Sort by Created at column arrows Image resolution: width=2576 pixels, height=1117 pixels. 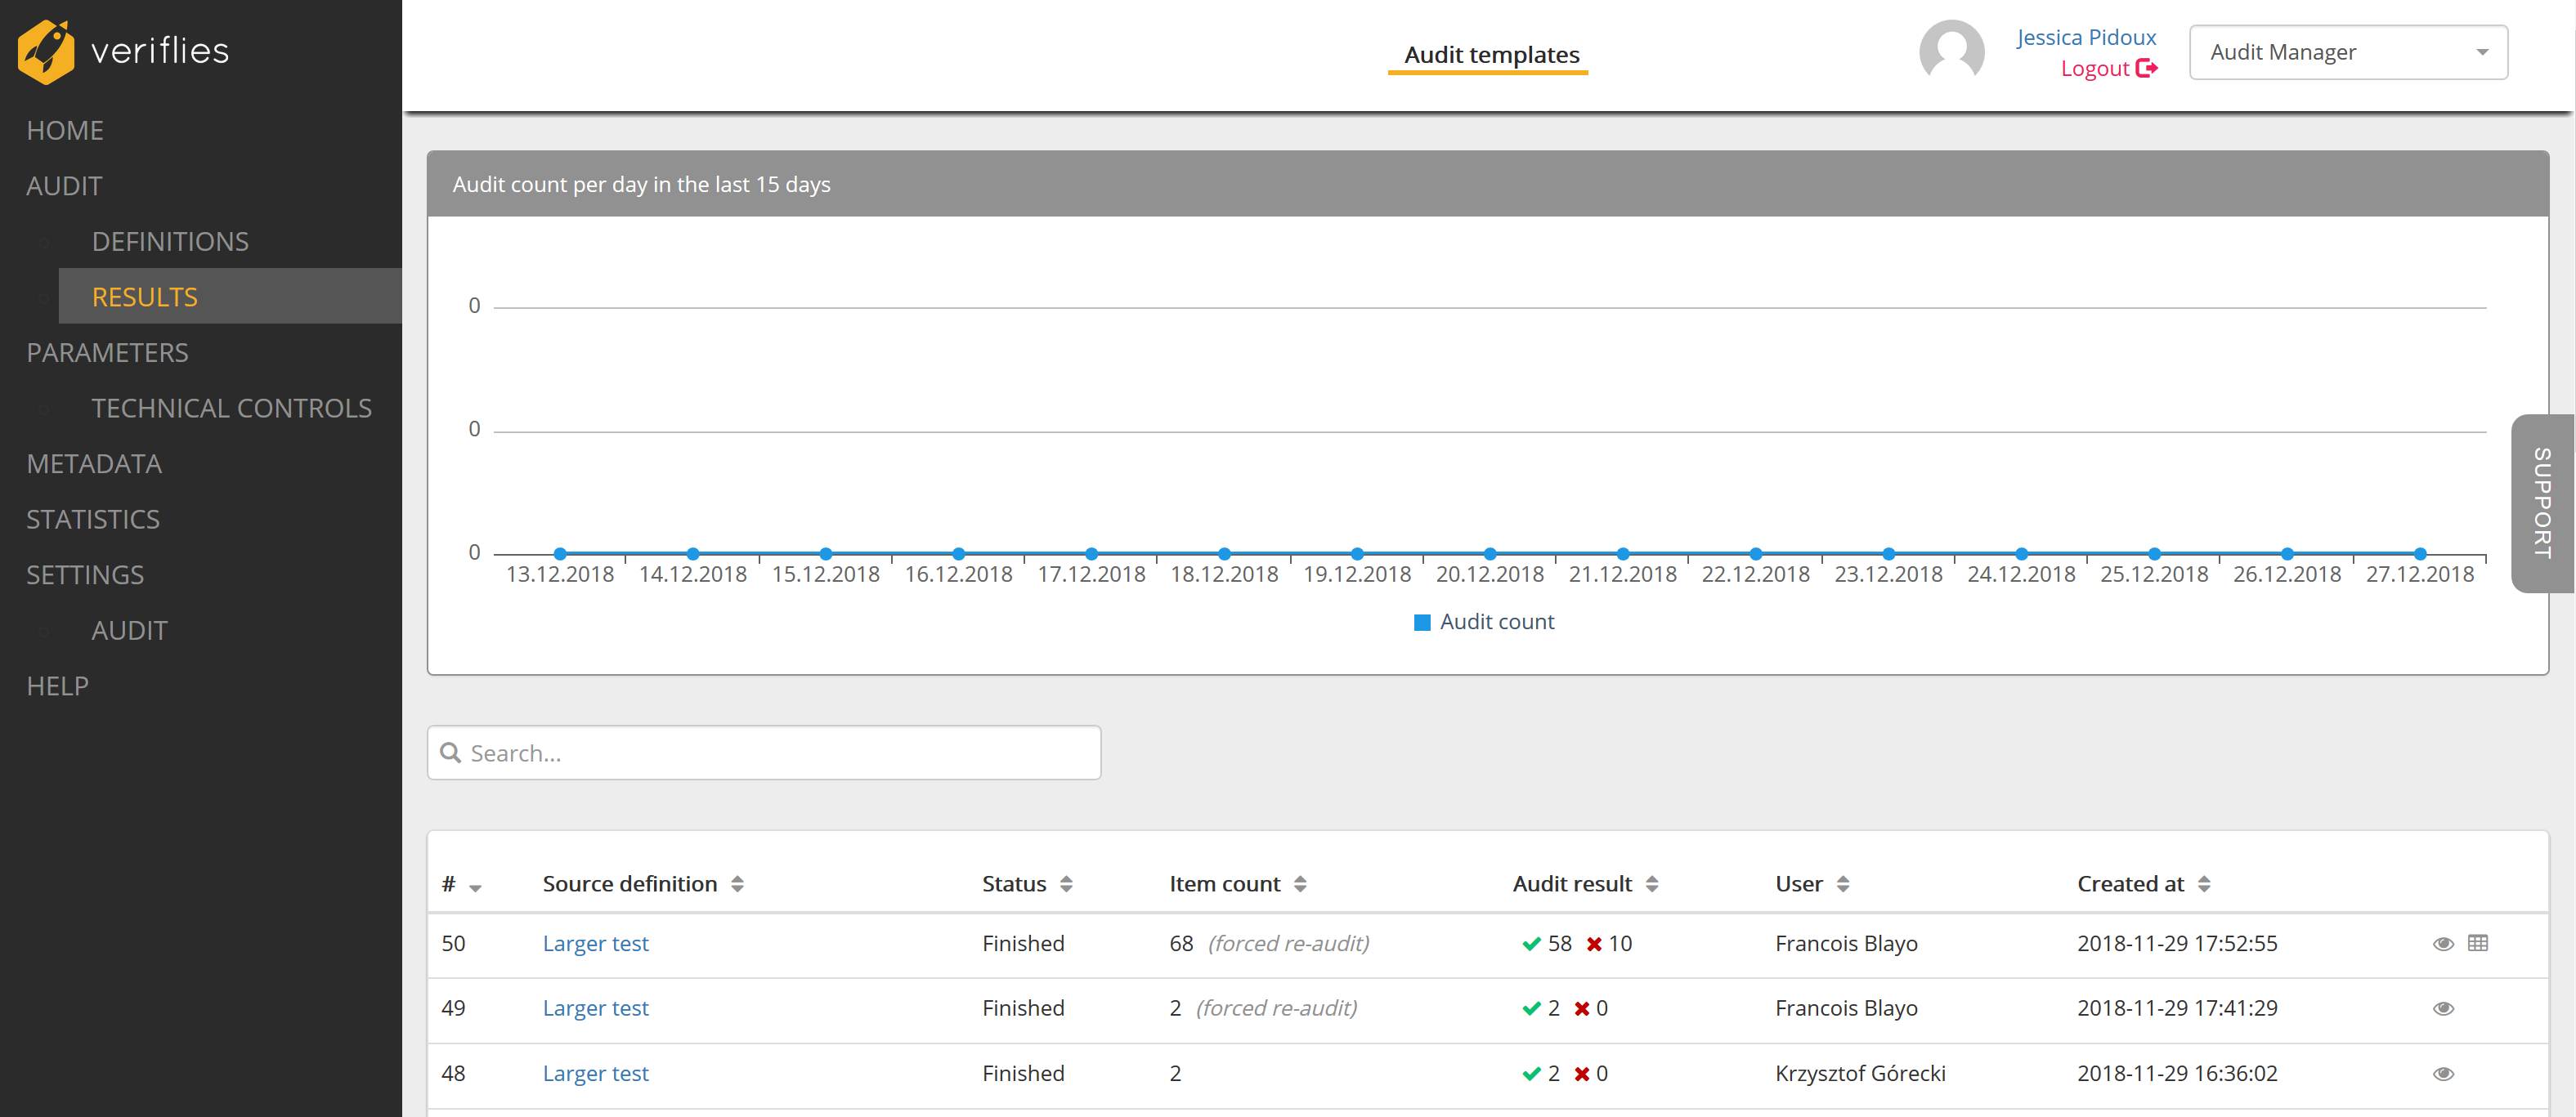[x=2204, y=884]
